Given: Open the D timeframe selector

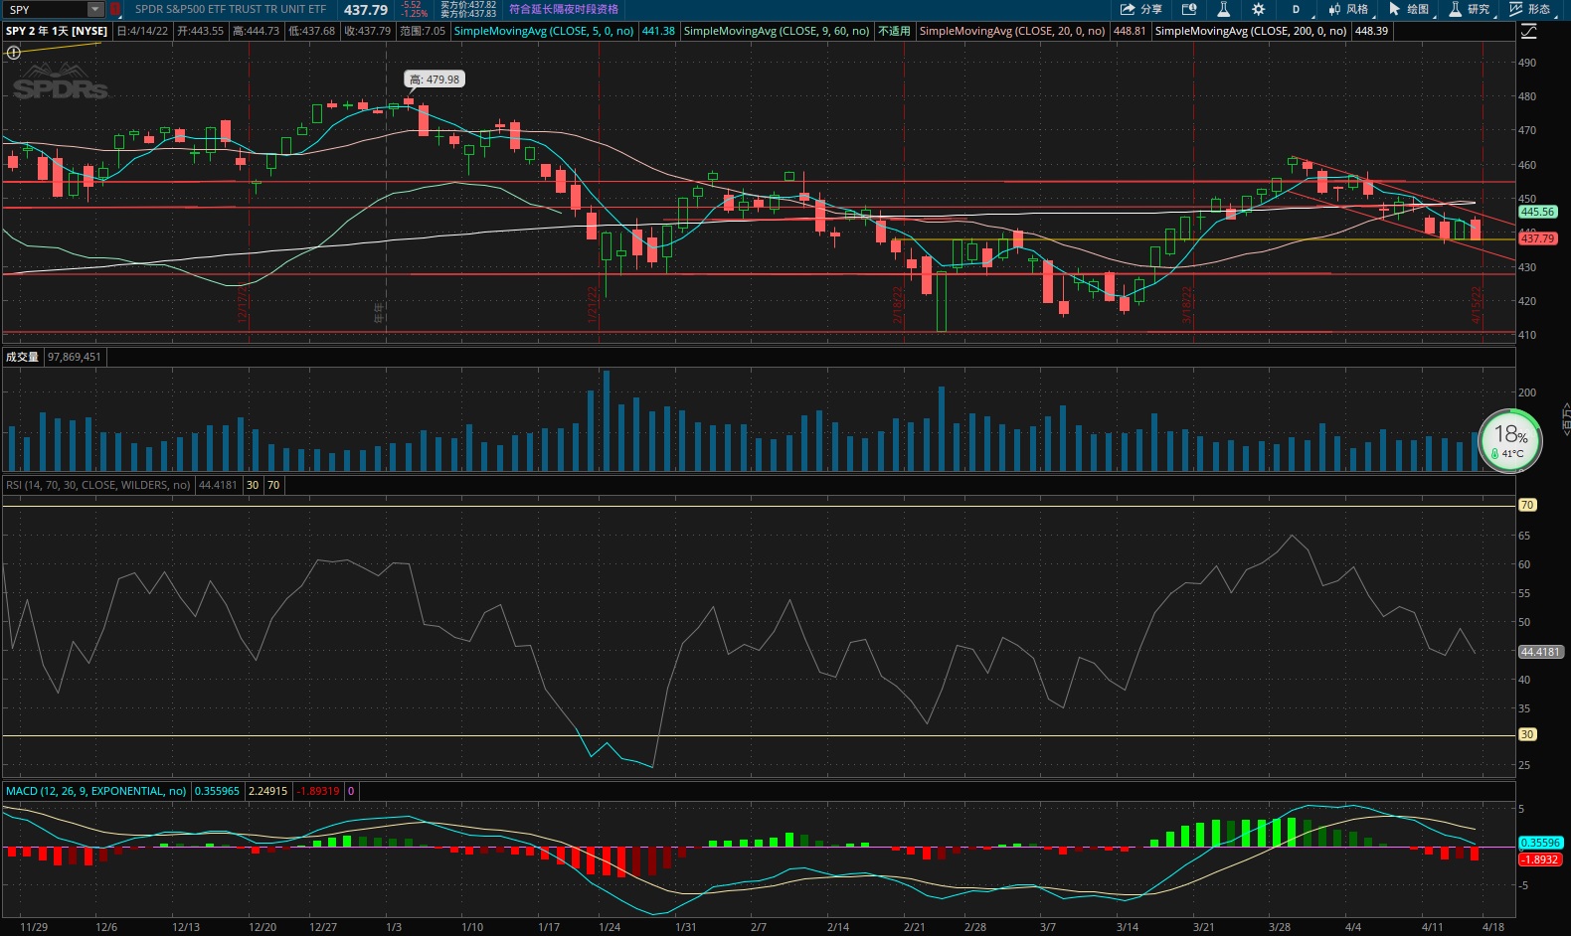Looking at the screenshot, I should point(1297,9).
